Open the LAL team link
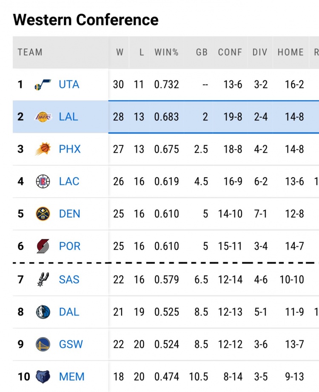319x392 pixels. (68, 117)
